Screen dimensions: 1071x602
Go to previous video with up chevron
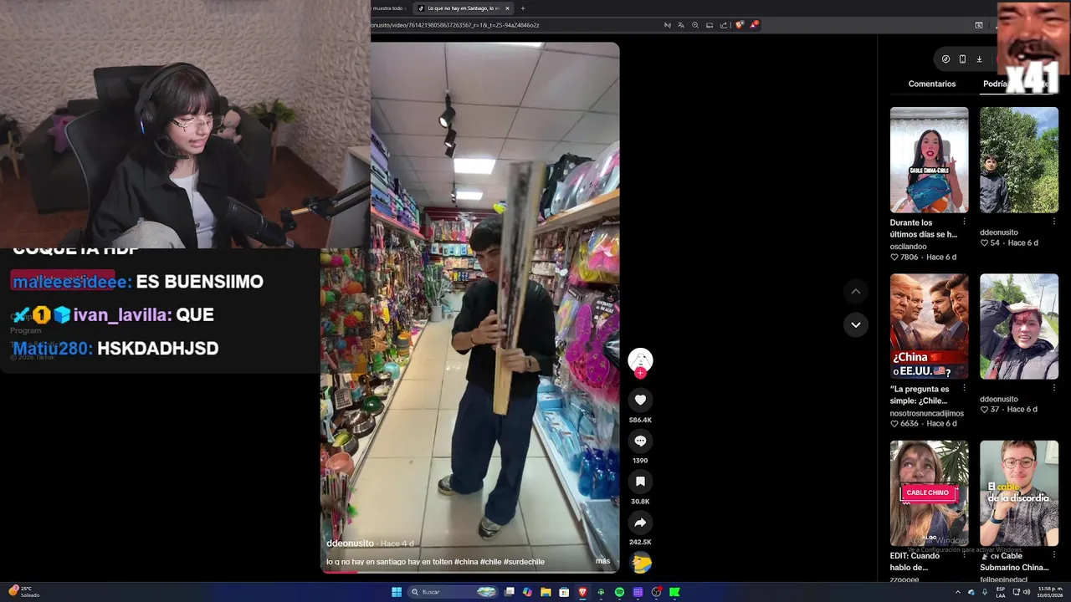[855, 292]
